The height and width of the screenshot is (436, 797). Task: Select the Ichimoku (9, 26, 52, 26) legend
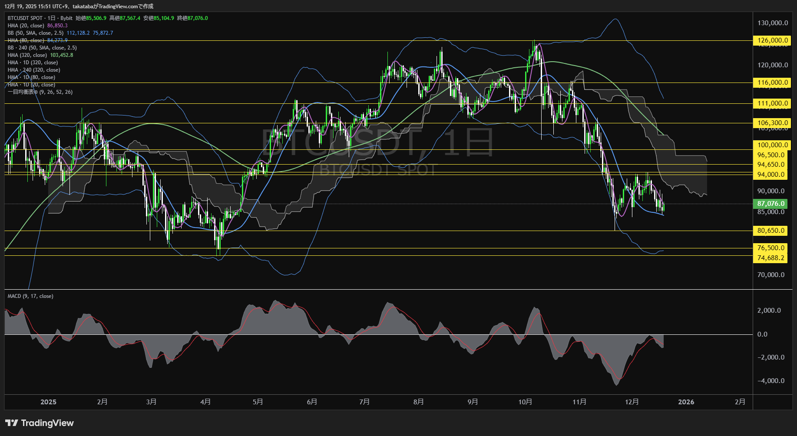40,92
